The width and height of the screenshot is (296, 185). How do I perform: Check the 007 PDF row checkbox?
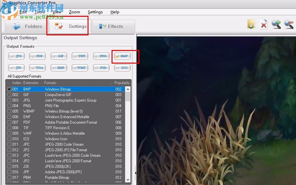pyautogui.click(x=9, y=122)
